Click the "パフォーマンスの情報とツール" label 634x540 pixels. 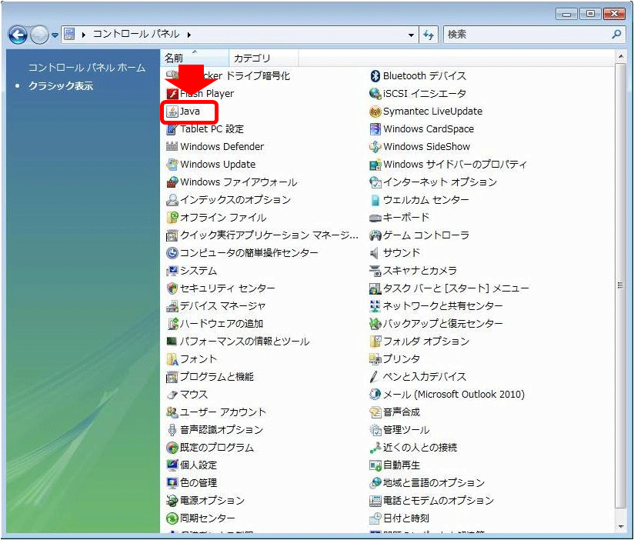(245, 342)
